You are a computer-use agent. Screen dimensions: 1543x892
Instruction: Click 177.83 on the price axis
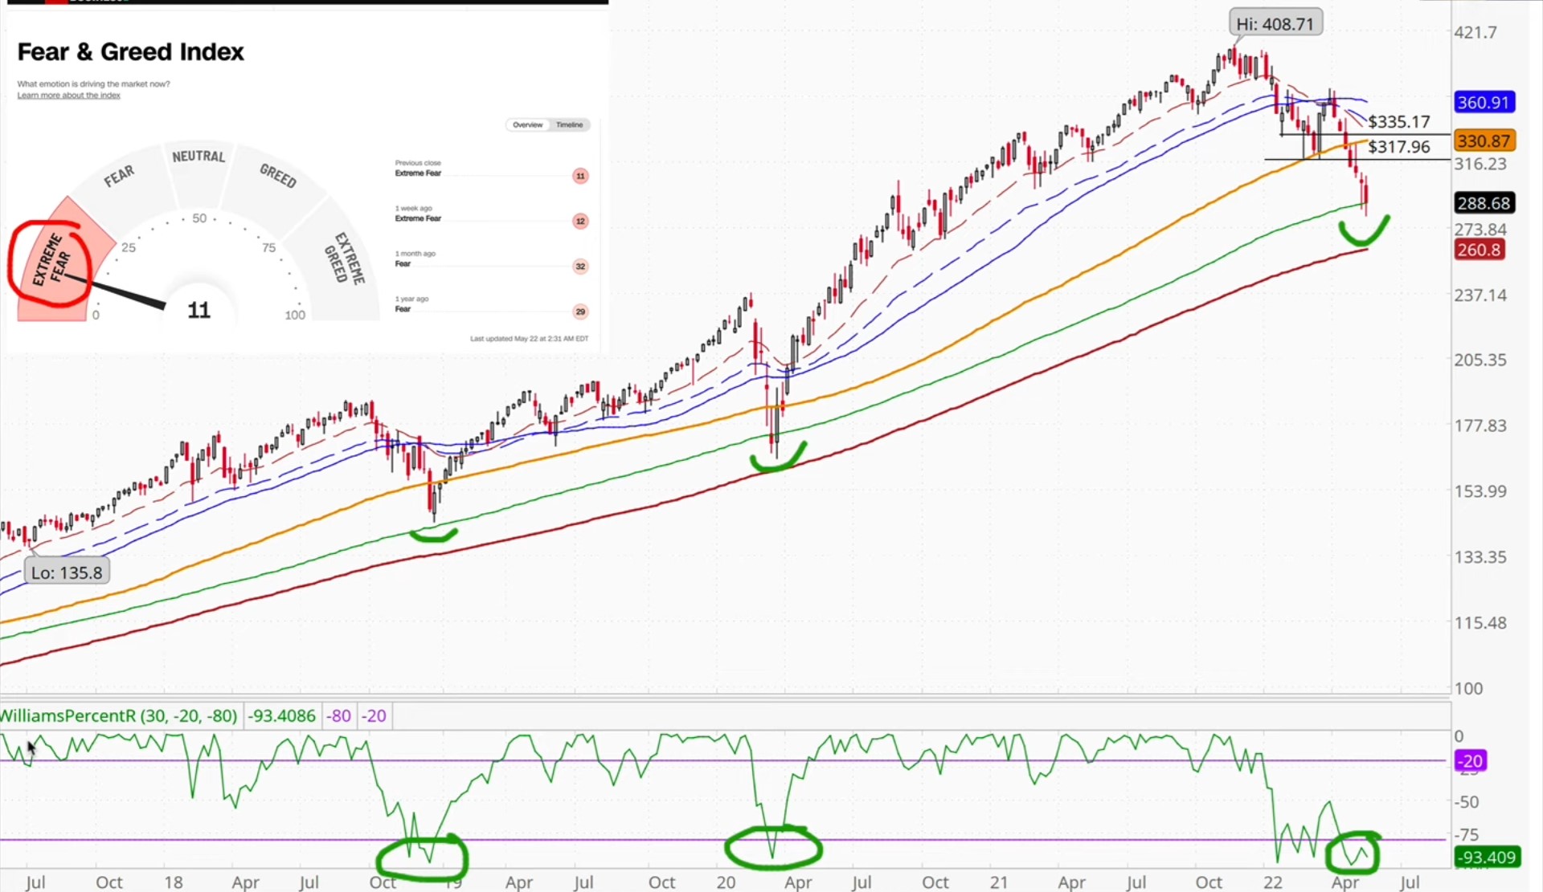pos(1480,426)
